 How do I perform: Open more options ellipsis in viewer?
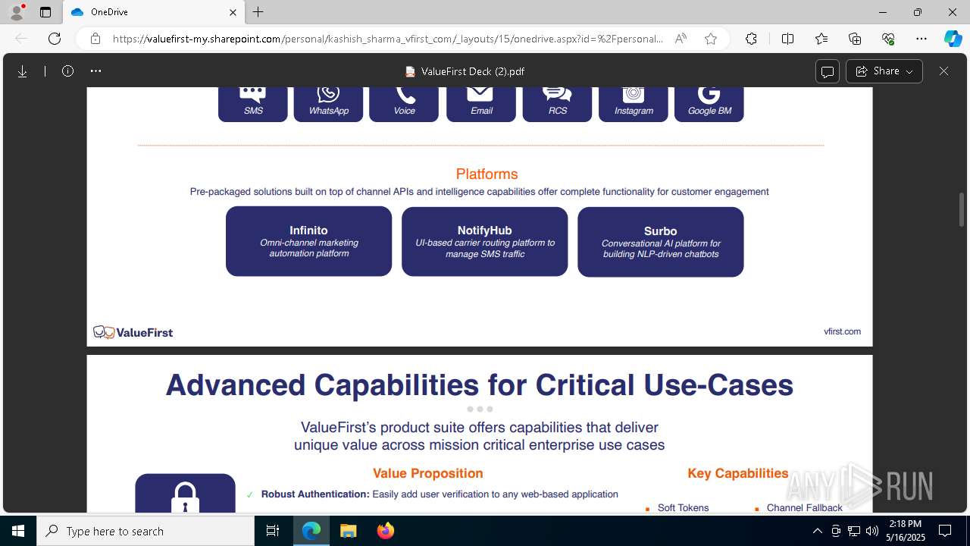tap(95, 71)
